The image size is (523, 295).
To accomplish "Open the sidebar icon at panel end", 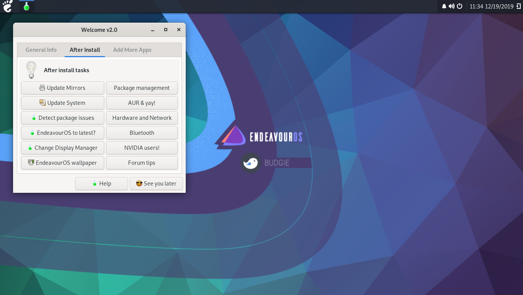I will [518, 6].
